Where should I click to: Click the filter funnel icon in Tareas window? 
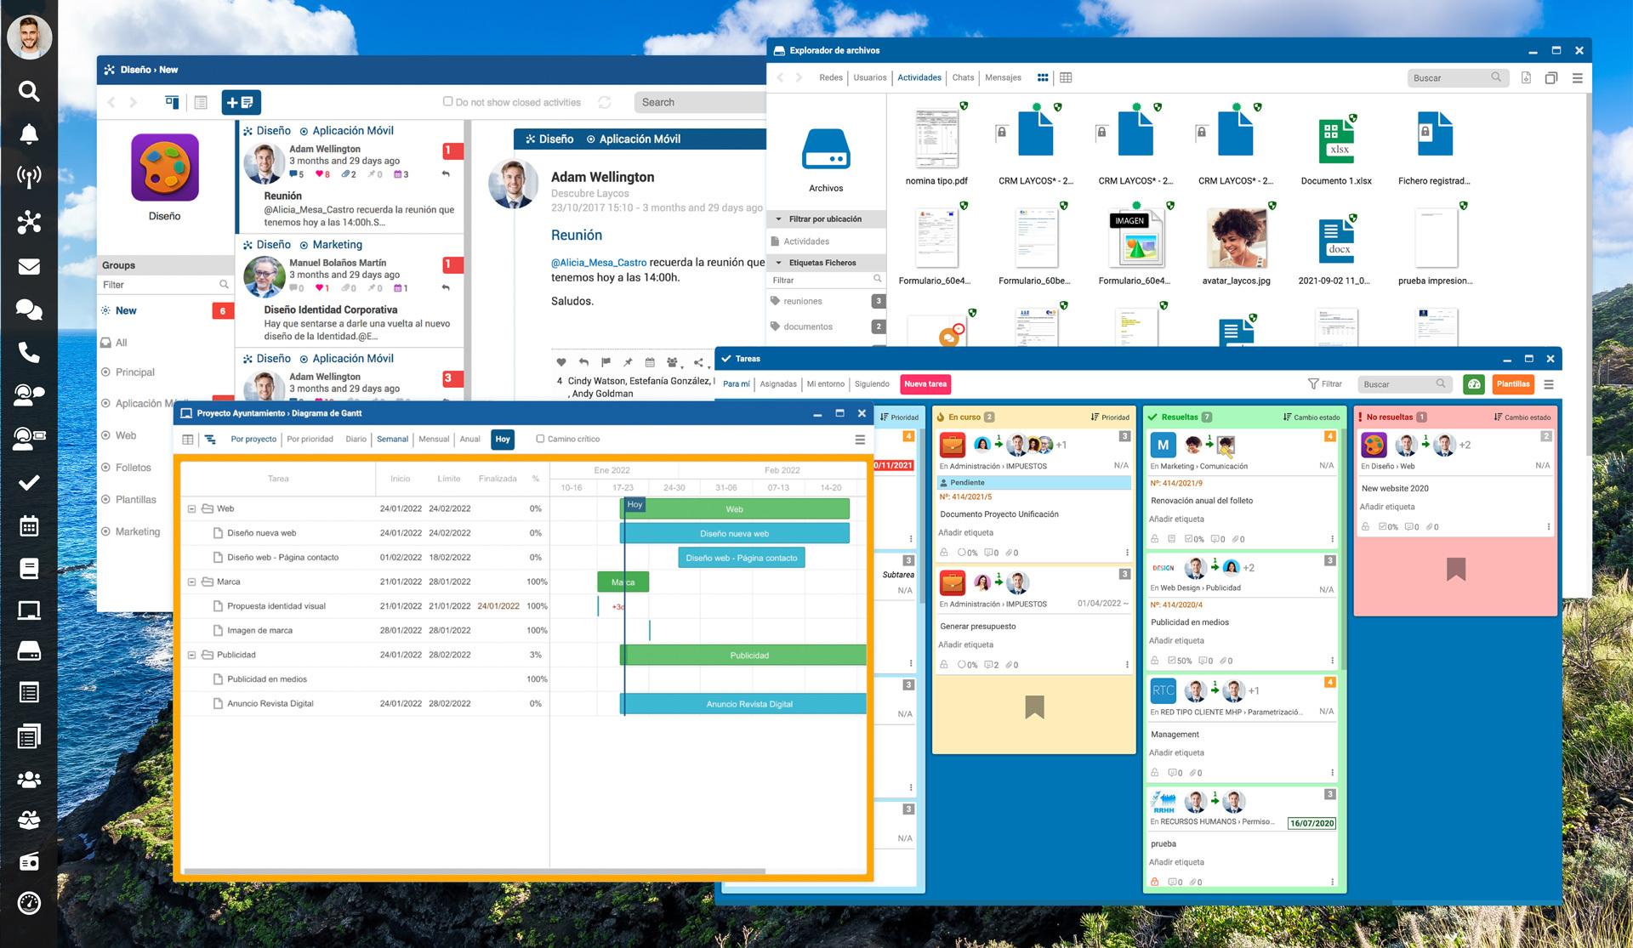coord(1314,384)
